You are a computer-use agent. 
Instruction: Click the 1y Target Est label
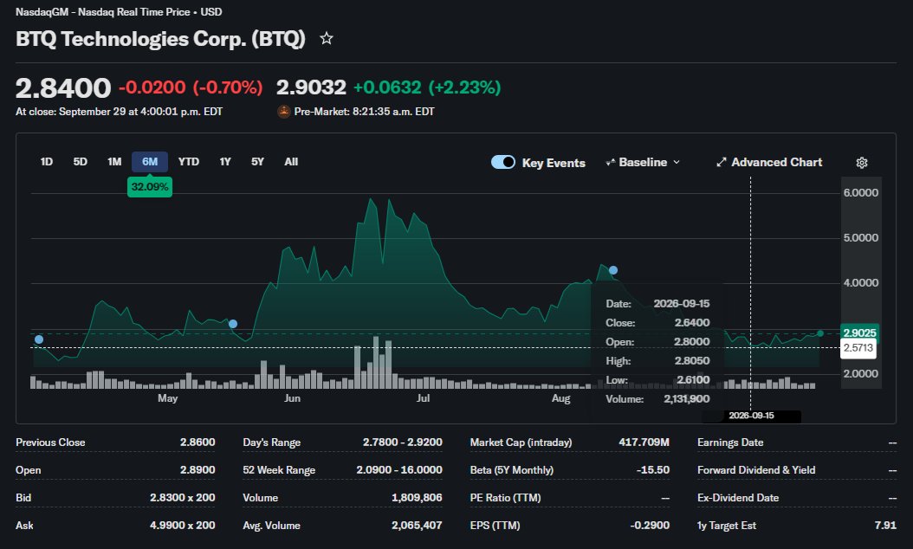pos(727,525)
